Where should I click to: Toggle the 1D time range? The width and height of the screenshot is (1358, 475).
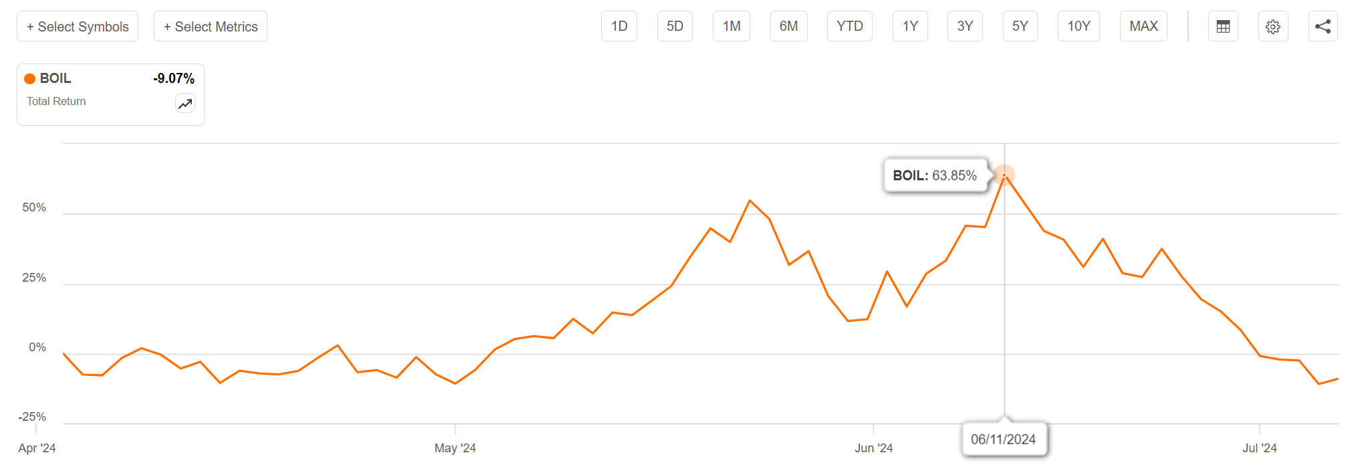tap(619, 26)
